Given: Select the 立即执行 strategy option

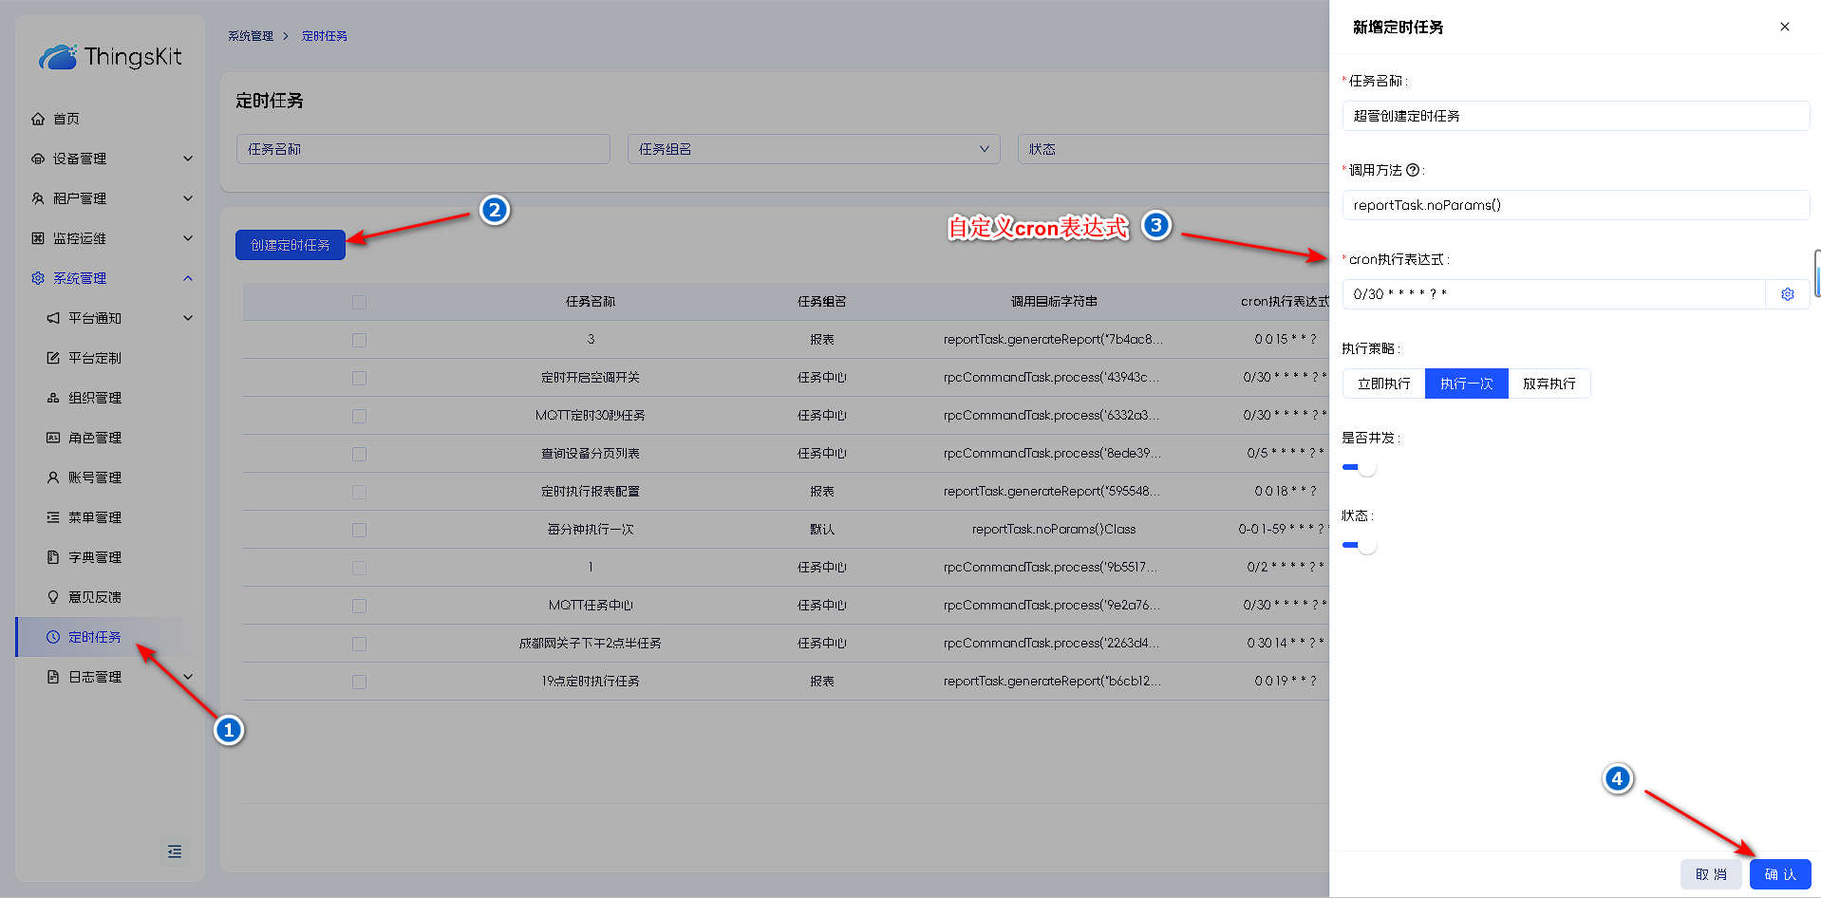Looking at the screenshot, I should [x=1383, y=384].
